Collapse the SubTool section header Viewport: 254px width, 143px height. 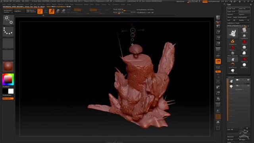[x=231, y=77]
